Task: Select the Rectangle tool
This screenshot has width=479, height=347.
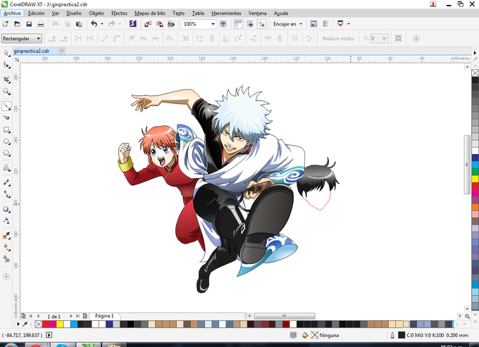Action: pyautogui.click(x=6, y=130)
